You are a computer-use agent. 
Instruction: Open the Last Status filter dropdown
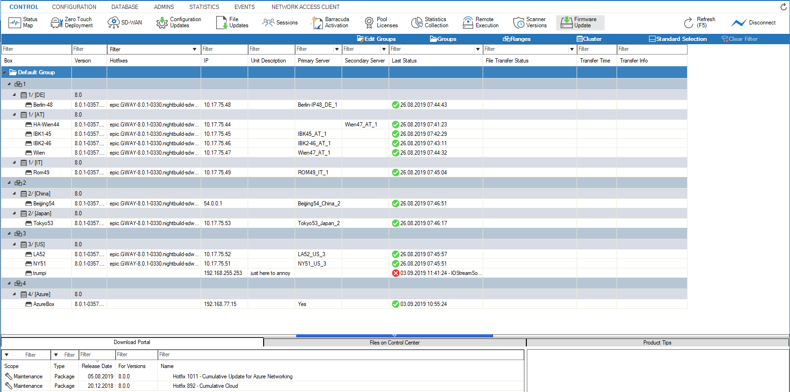point(478,49)
